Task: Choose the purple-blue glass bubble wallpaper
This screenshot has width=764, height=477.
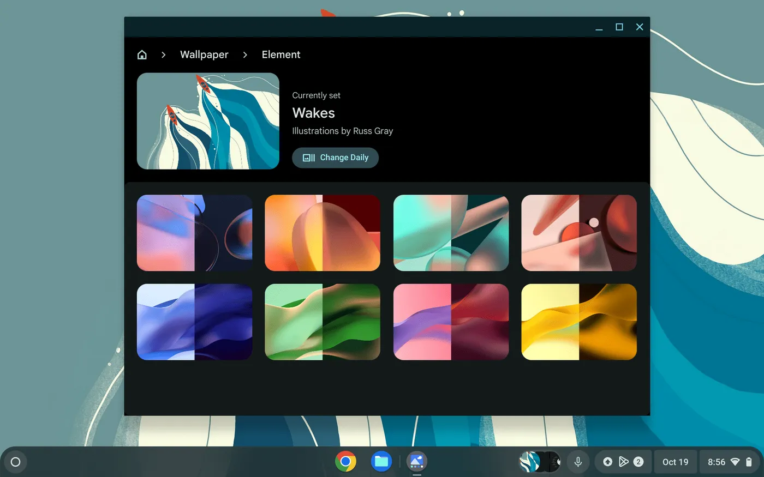Action: pos(194,233)
